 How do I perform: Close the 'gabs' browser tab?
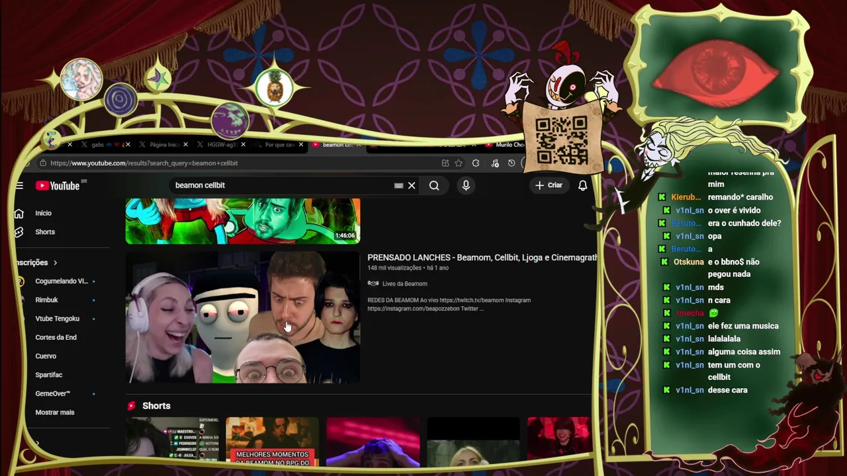click(x=128, y=145)
